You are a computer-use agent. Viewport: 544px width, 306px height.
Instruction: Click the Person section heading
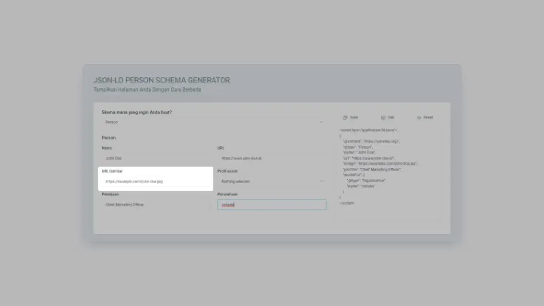[109, 138]
